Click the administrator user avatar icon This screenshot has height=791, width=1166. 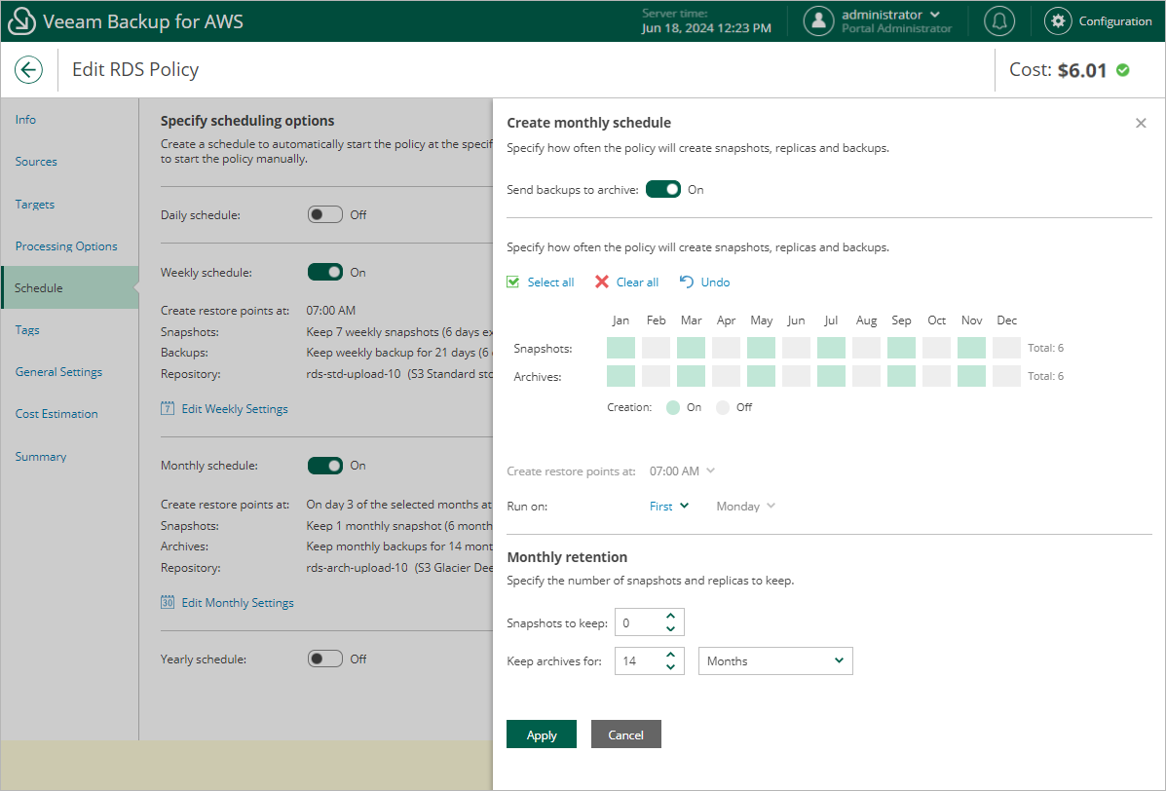(x=818, y=21)
